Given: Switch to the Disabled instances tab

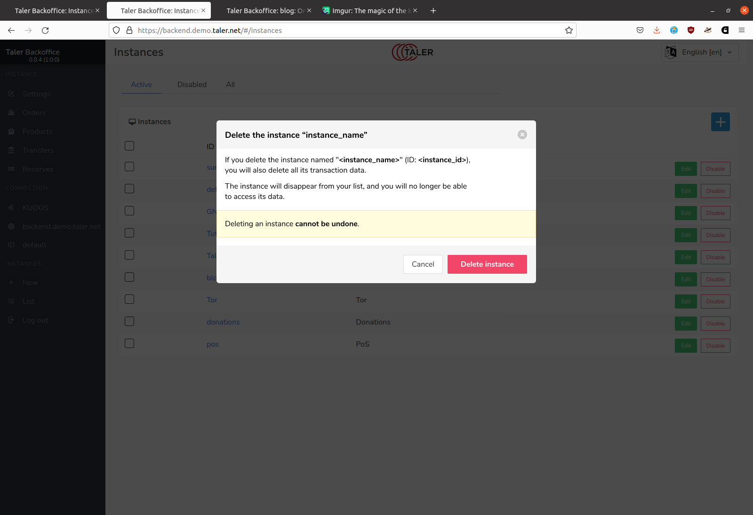Looking at the screenshot, I should click(x=192, y=85).
